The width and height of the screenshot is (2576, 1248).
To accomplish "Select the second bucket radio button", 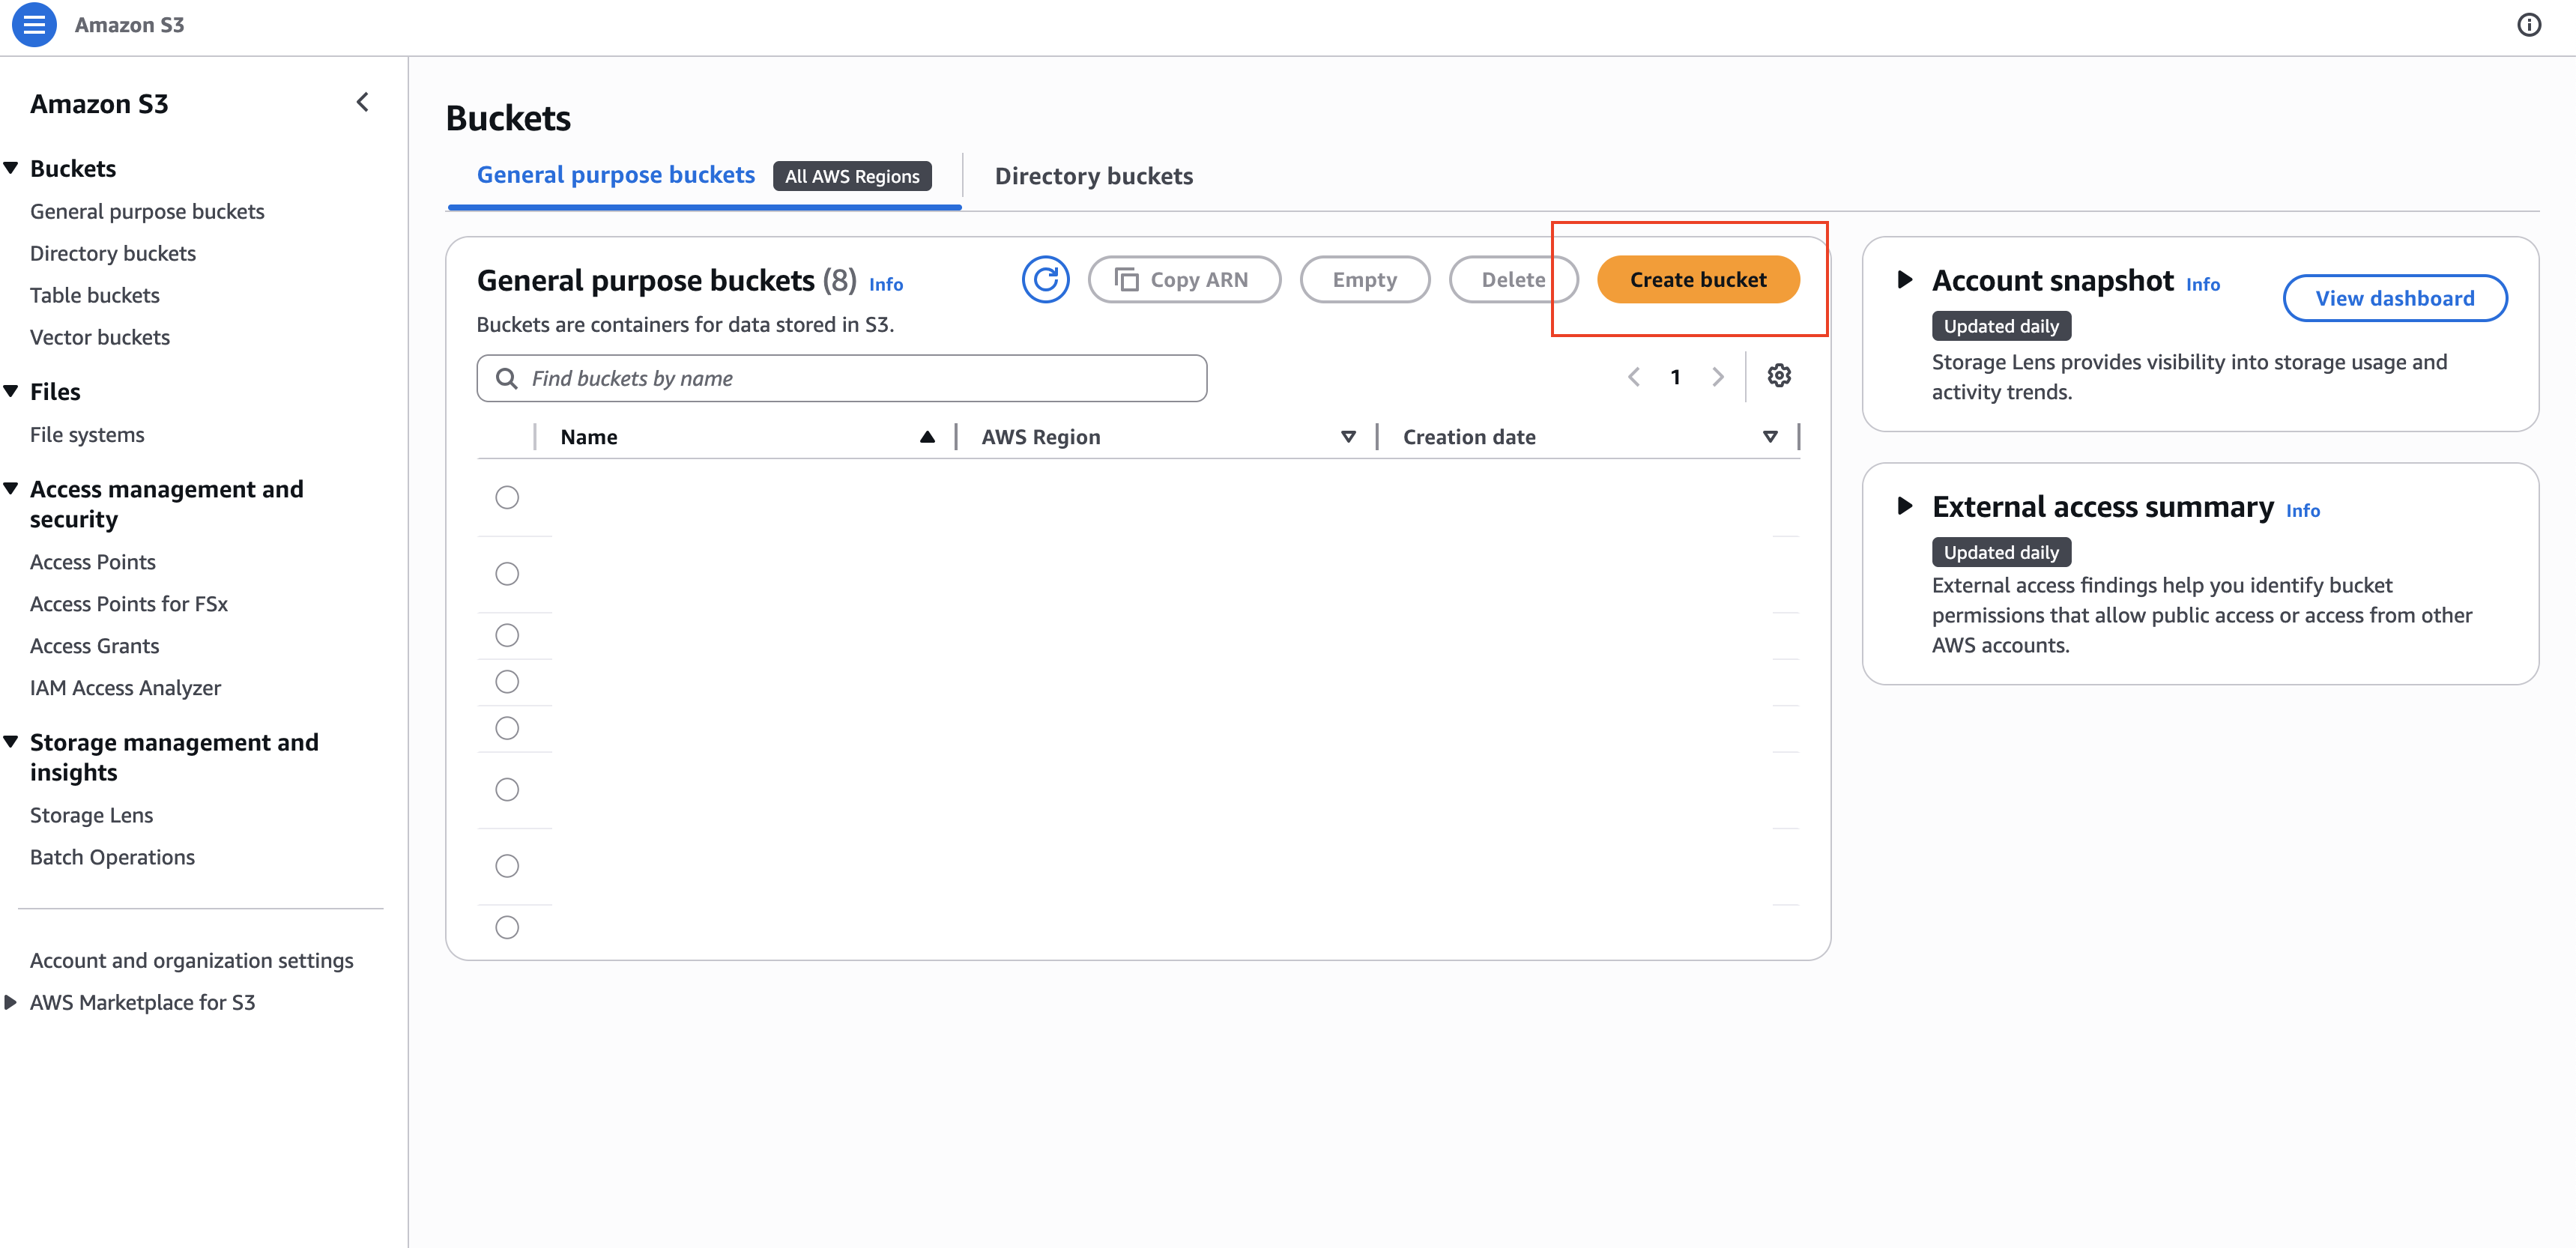I will [x=507, y=574].
